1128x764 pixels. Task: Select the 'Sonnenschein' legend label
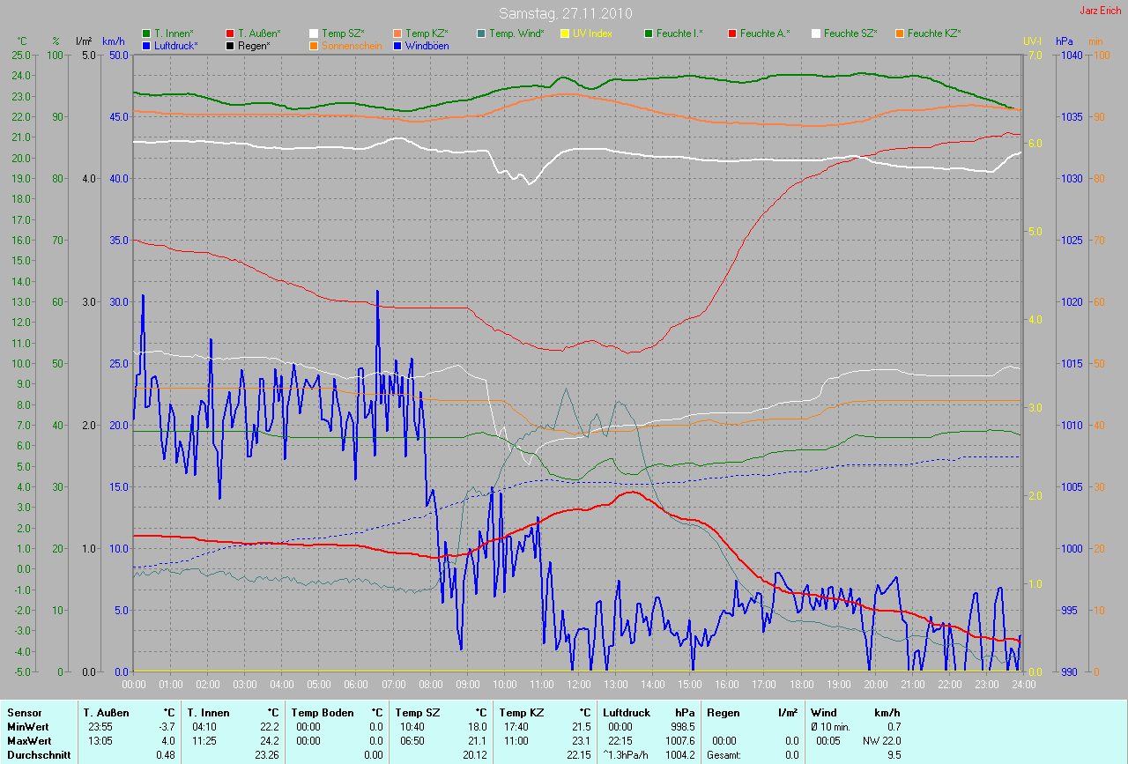click(352, 45)
